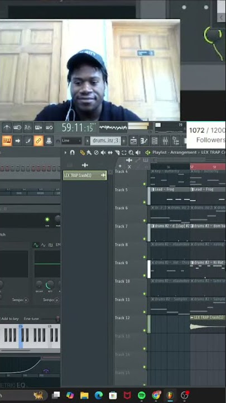Click the DELAY knob
This screenshot has height=403, width=226.
tap(39, 284)
